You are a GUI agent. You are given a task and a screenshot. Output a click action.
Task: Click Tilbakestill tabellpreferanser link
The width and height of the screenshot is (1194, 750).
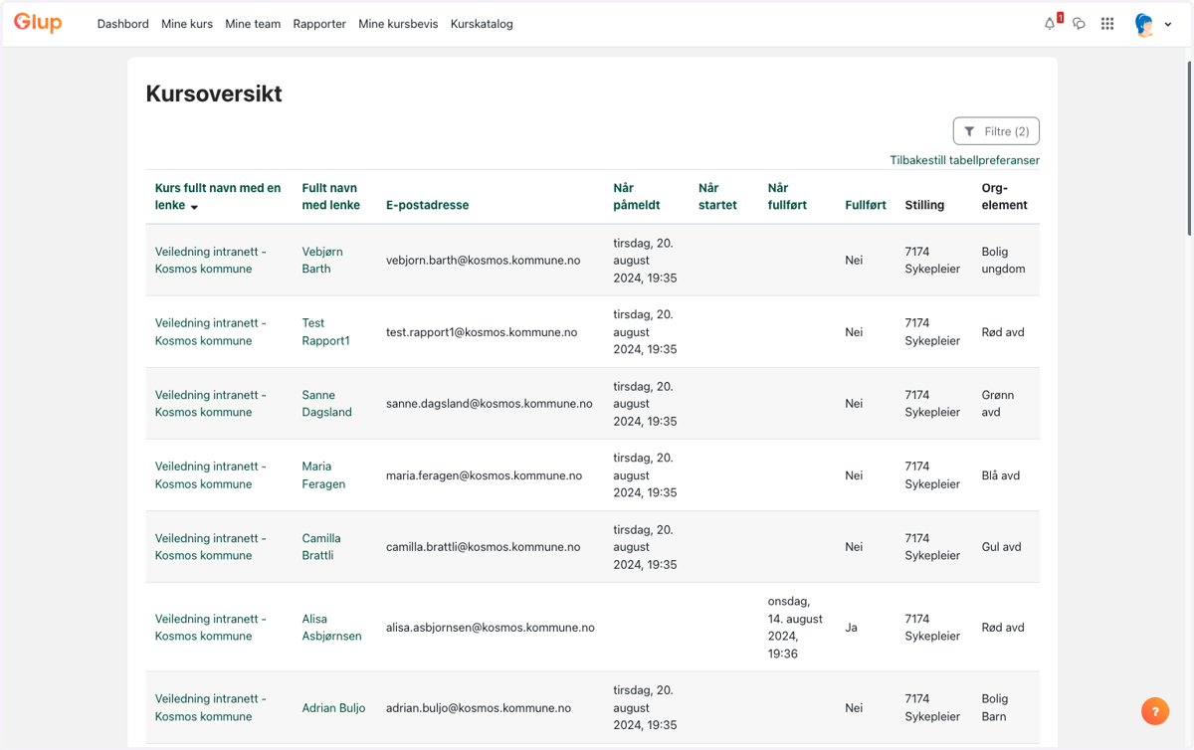tap(964, 160)
